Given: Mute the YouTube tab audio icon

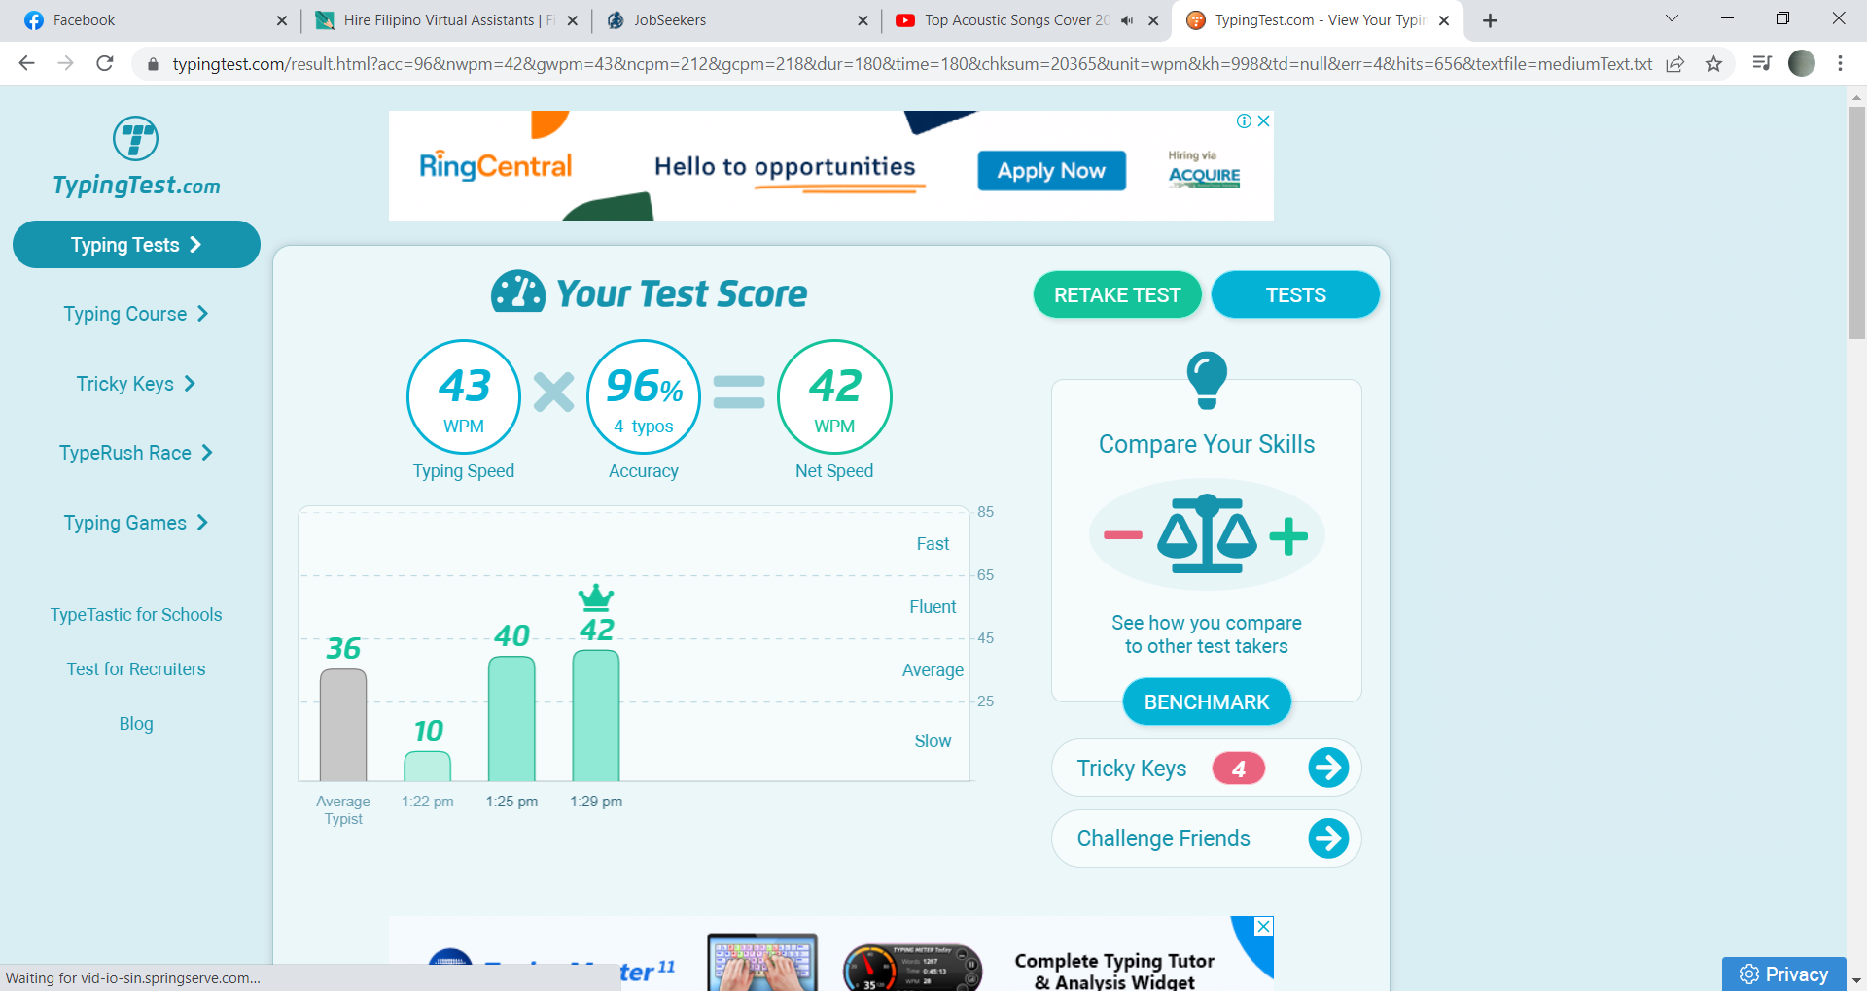Looking at the screenshot, I should pos(1127,20).
